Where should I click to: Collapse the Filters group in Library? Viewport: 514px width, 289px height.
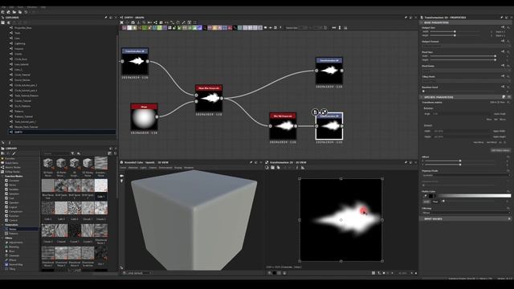pyautogui.click(x=2, y=238)
